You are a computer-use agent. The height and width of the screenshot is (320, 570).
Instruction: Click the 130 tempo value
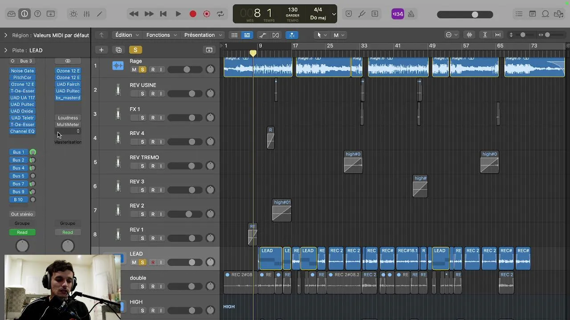[x=293, y=10]
